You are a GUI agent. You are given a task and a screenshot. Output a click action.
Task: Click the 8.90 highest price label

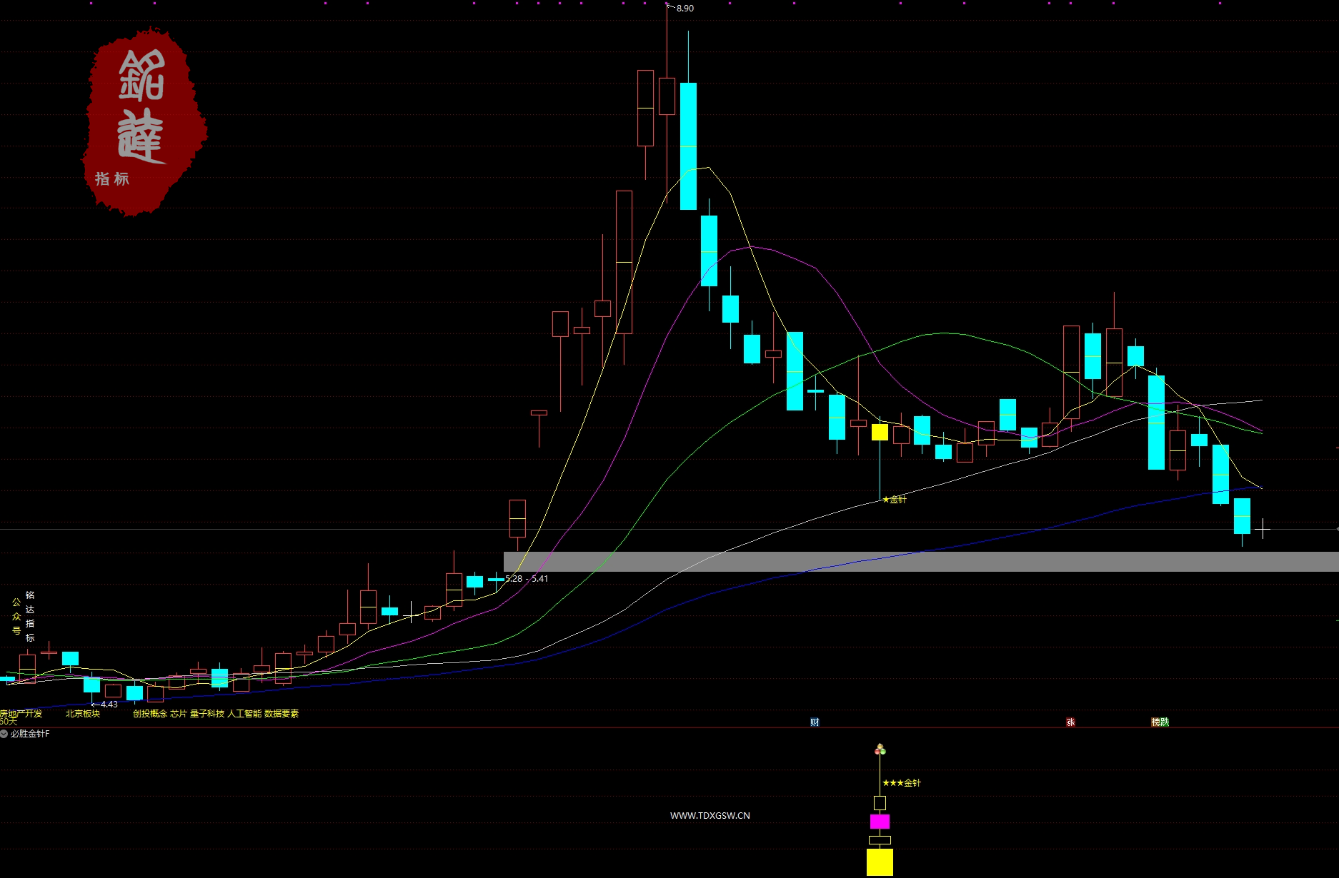click(685, 9)
